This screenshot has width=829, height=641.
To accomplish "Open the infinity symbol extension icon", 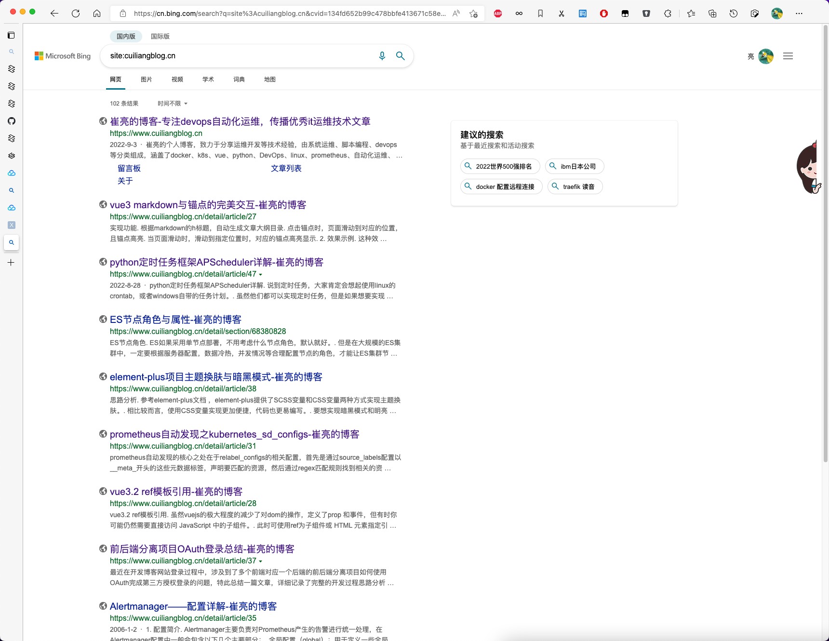I will click(x=519, y=13).
